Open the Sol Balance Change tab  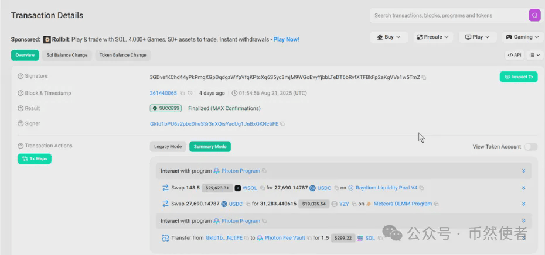point(67,55)
